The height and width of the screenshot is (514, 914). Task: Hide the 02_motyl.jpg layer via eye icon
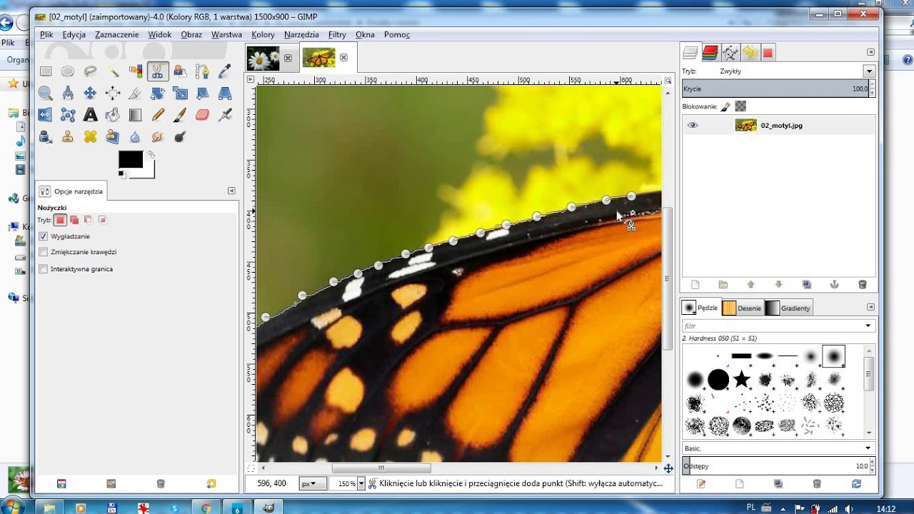click(692, 125)
